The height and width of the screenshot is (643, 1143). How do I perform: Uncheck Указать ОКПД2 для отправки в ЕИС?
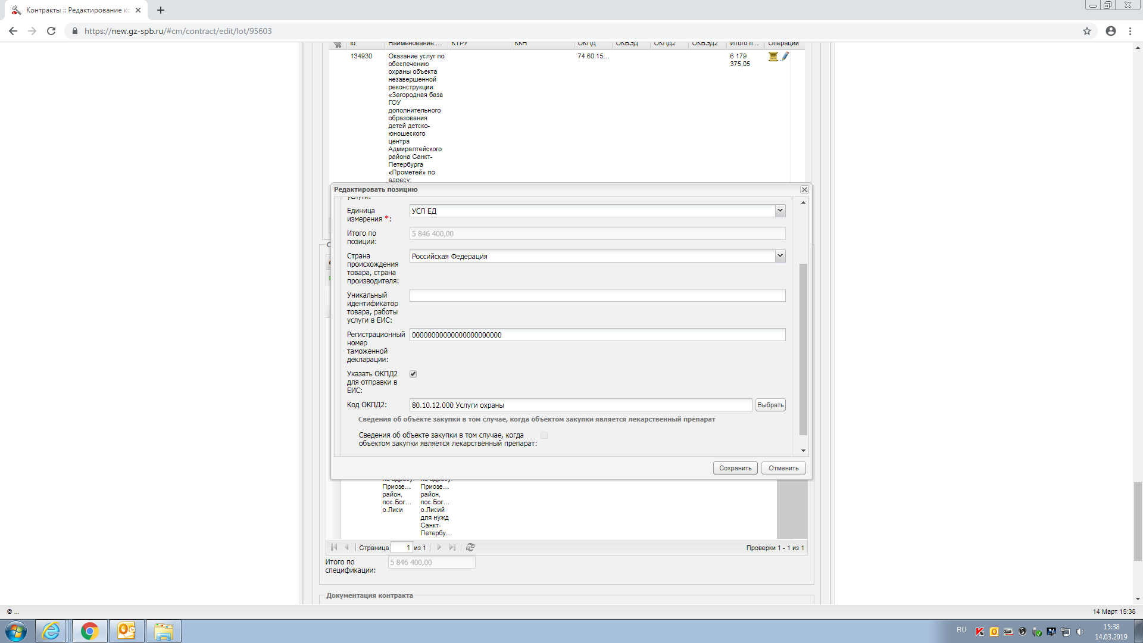tap(413, 374)
